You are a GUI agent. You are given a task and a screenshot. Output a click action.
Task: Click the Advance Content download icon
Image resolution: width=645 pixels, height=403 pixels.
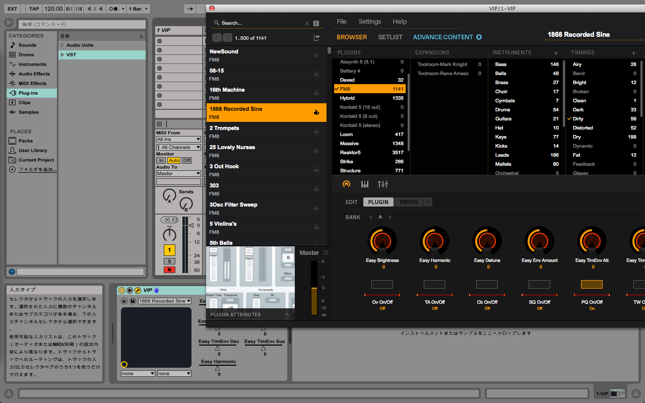pyautogui.click(x=479, y=37)
